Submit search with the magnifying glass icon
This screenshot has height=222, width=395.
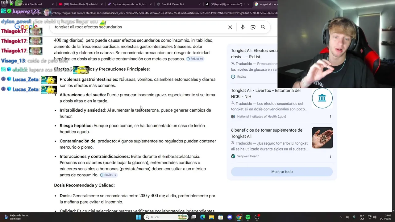point(263,27)
